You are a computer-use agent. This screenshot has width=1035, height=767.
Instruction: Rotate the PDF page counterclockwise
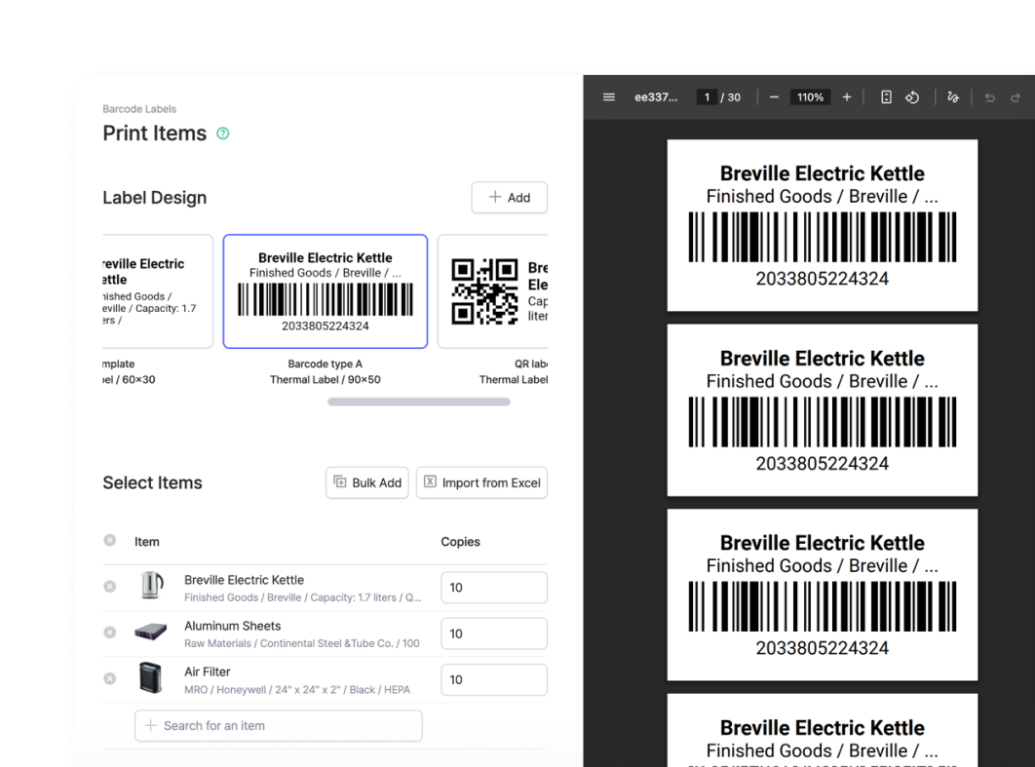click(912, 97)
